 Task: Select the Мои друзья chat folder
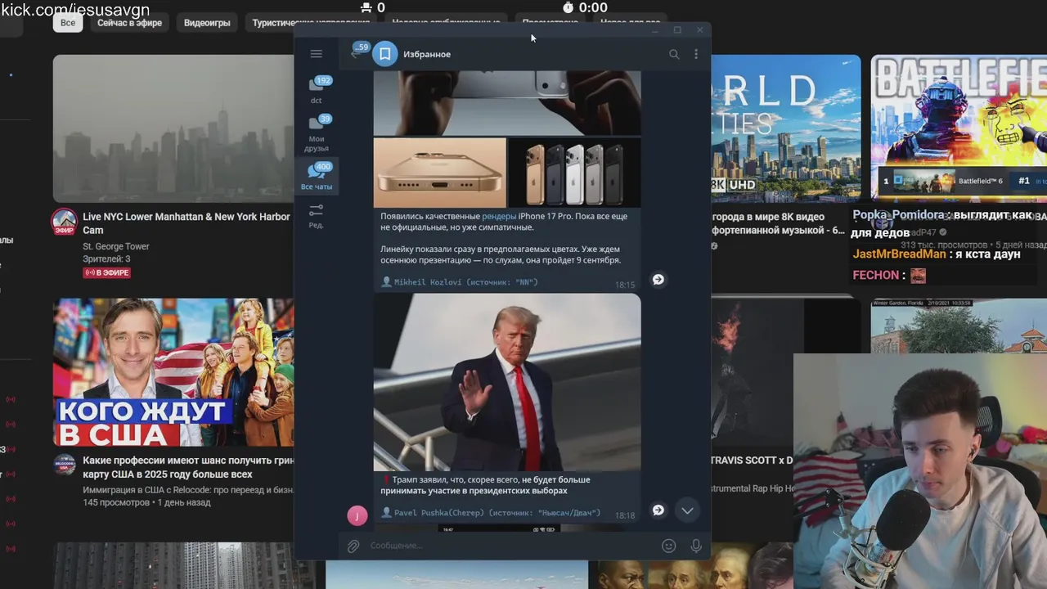coord(317,133)
